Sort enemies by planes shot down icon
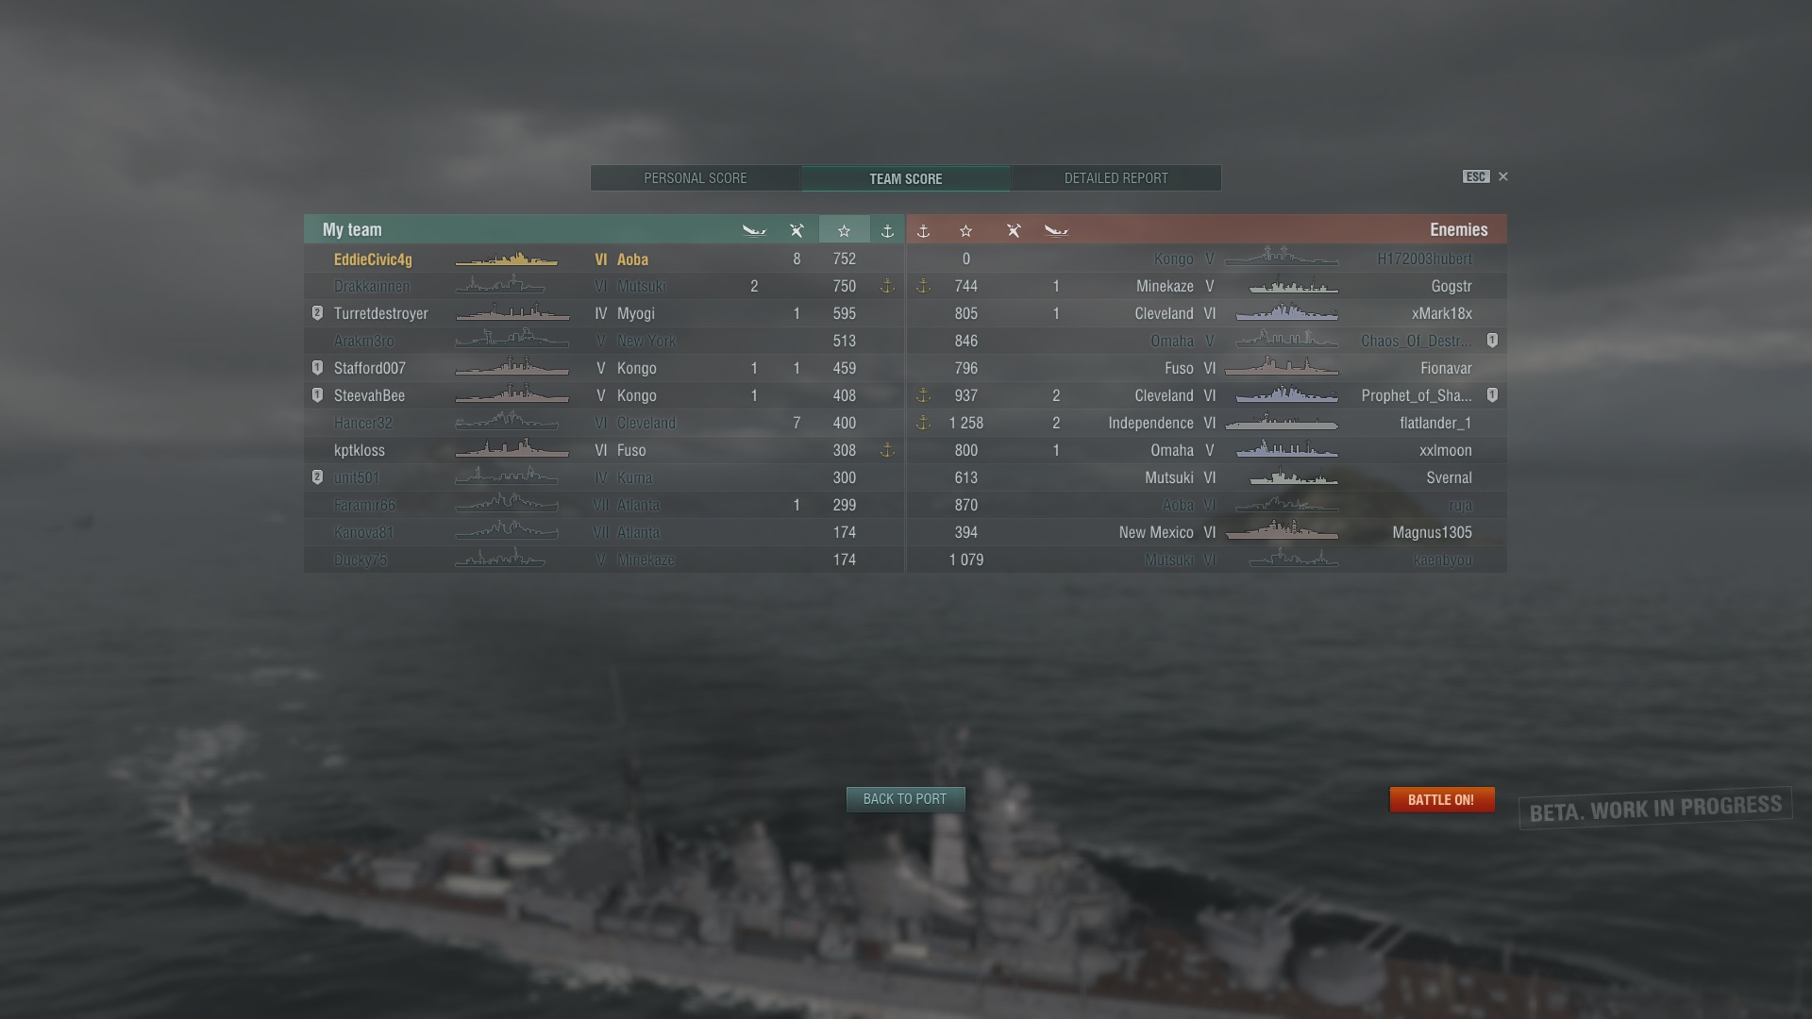Image resolution: width=1812 pixels, height=1019 pixels. point(1014,230)
